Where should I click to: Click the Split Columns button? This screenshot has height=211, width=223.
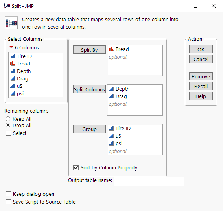[89, 89]
